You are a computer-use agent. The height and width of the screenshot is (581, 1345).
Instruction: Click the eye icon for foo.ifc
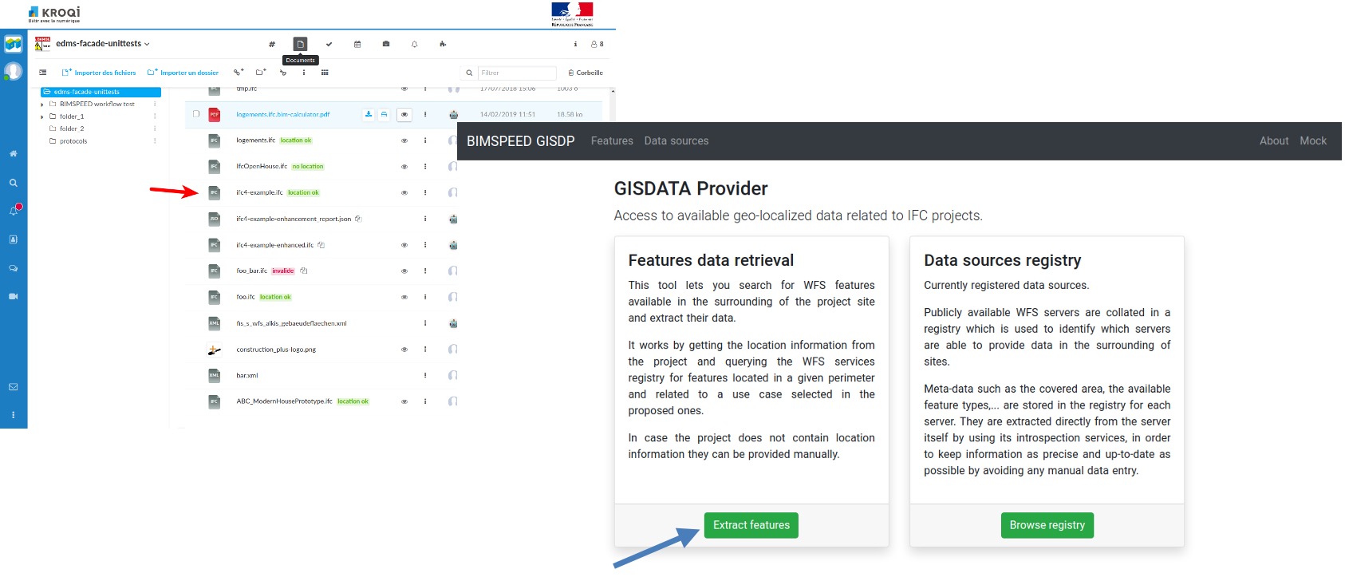click(404, 297)
